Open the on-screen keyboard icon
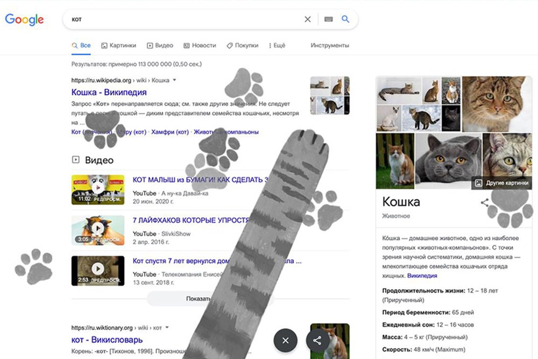538x359 pixels. 329,19
